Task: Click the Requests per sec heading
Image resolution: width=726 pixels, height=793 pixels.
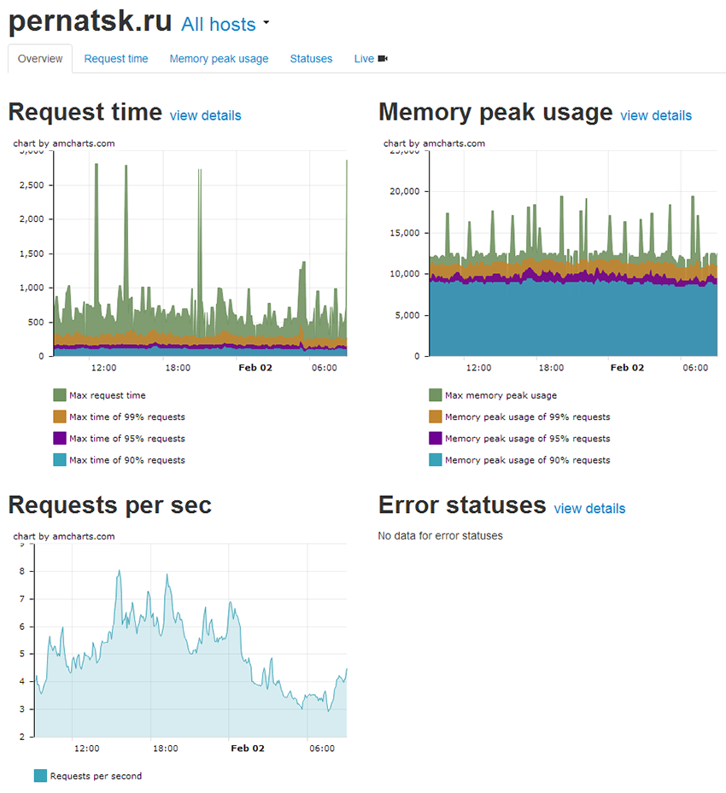Action: pos(110,504)
